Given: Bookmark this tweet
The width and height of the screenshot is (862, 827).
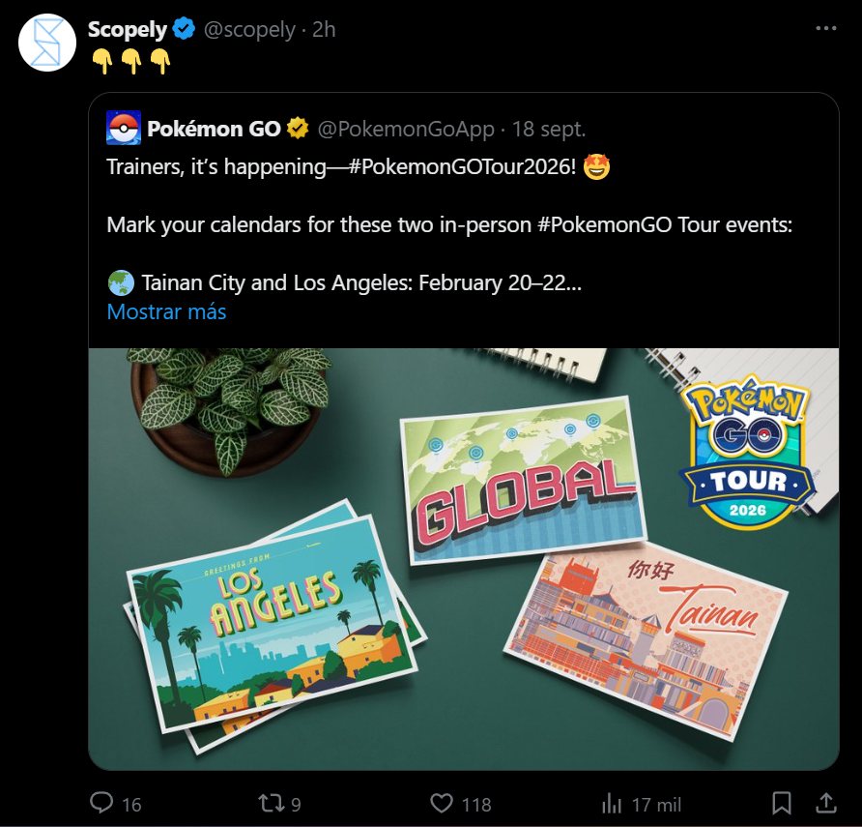Looking at the screenshot, I should tap(782, 803).
